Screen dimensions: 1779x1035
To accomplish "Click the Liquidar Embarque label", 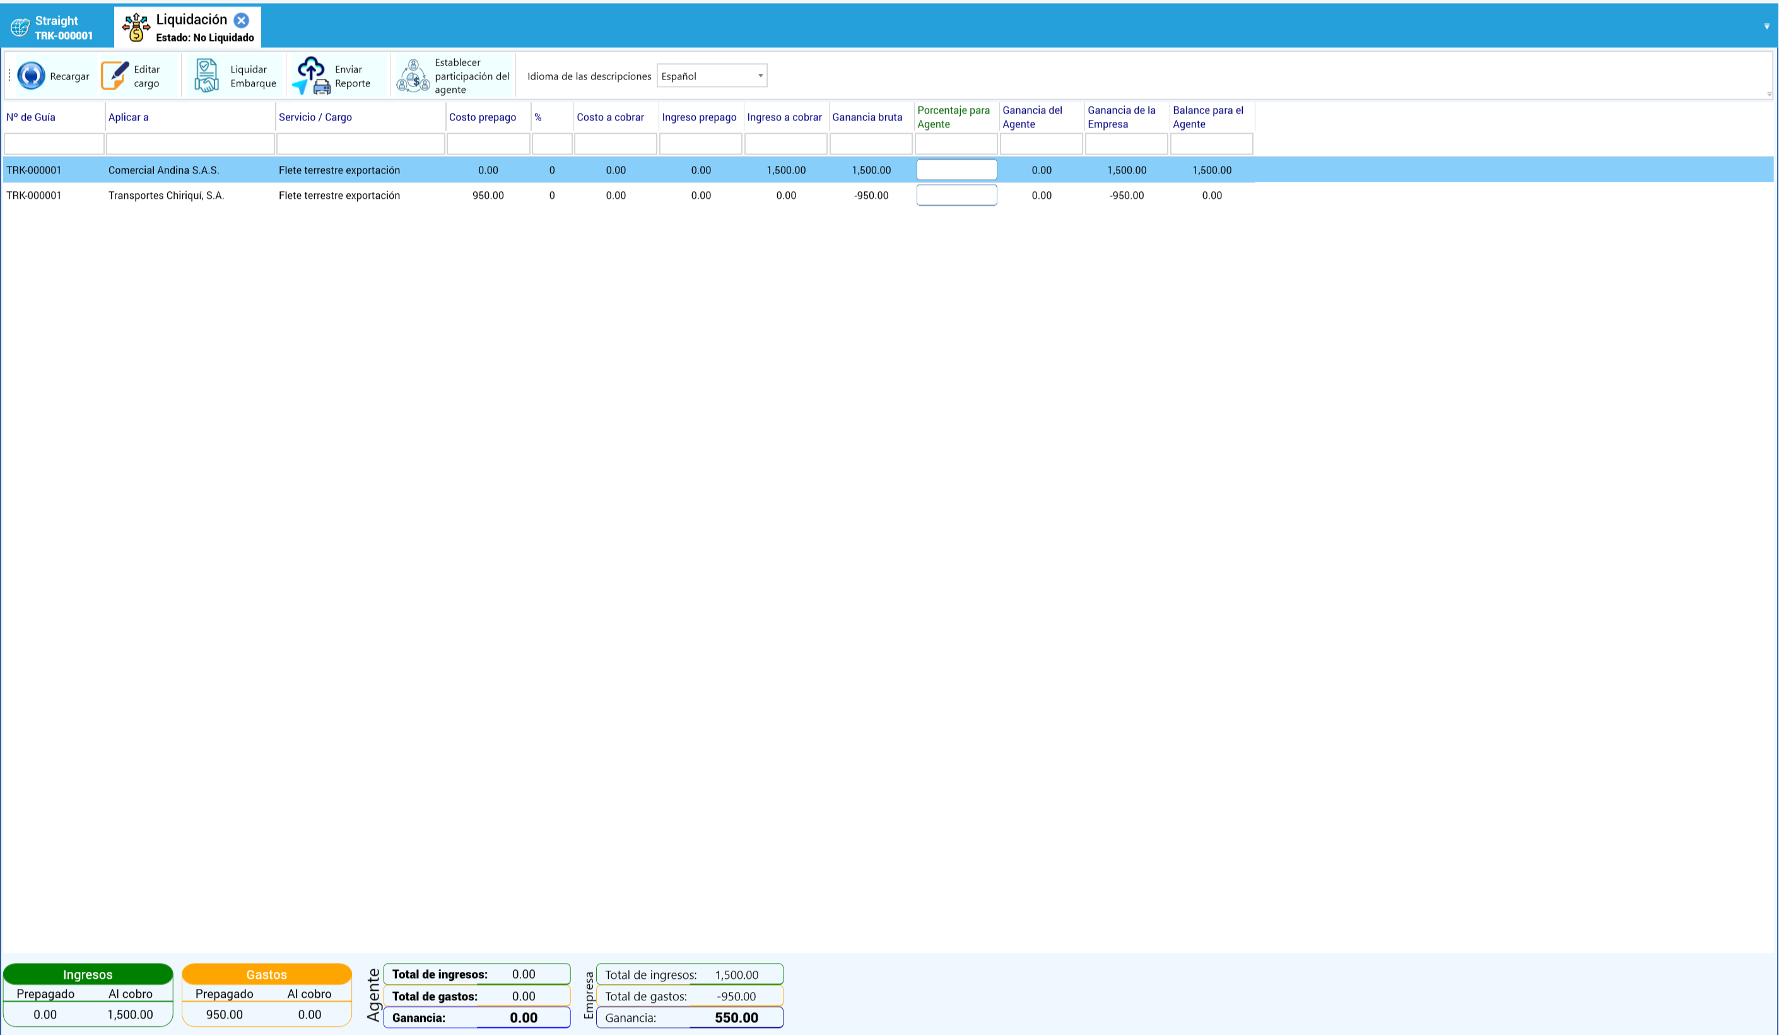I will click(253, 76).
